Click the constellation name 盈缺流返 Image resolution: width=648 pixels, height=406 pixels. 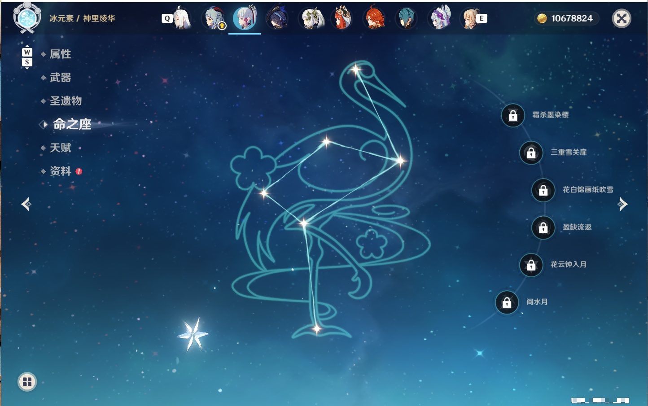coord(577,227)
